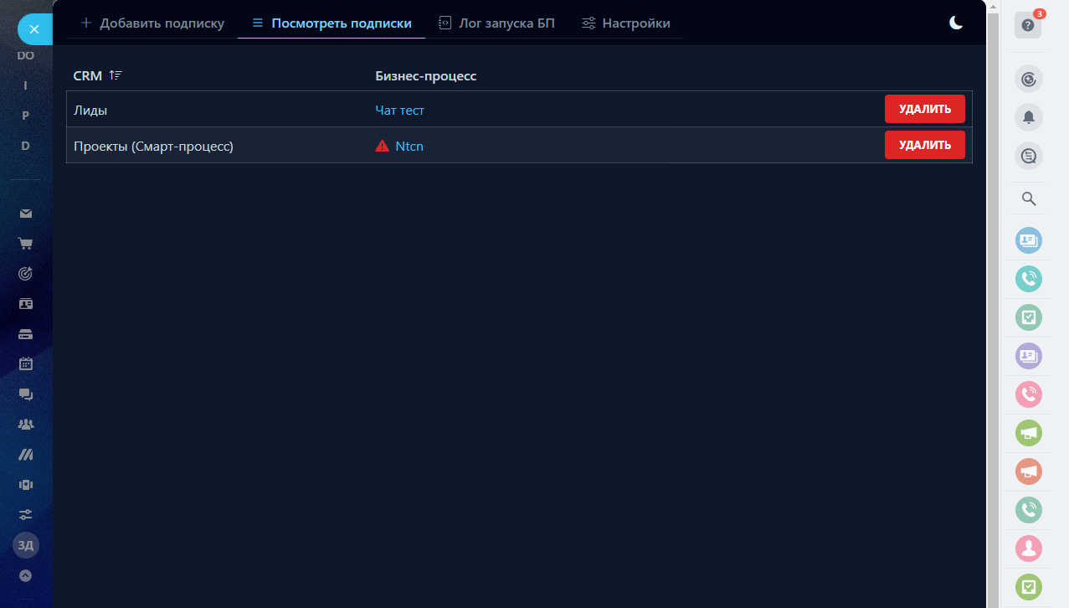Open the calendar icon in the left sidebar

tap(26, 364)
